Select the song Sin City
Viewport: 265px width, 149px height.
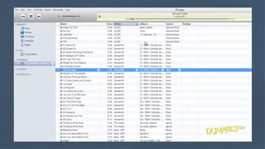[x=67, y=31]
